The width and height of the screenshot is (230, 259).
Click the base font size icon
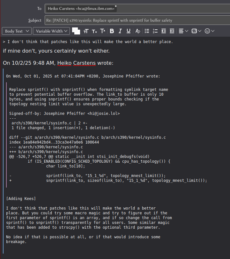tap(86, 31)
